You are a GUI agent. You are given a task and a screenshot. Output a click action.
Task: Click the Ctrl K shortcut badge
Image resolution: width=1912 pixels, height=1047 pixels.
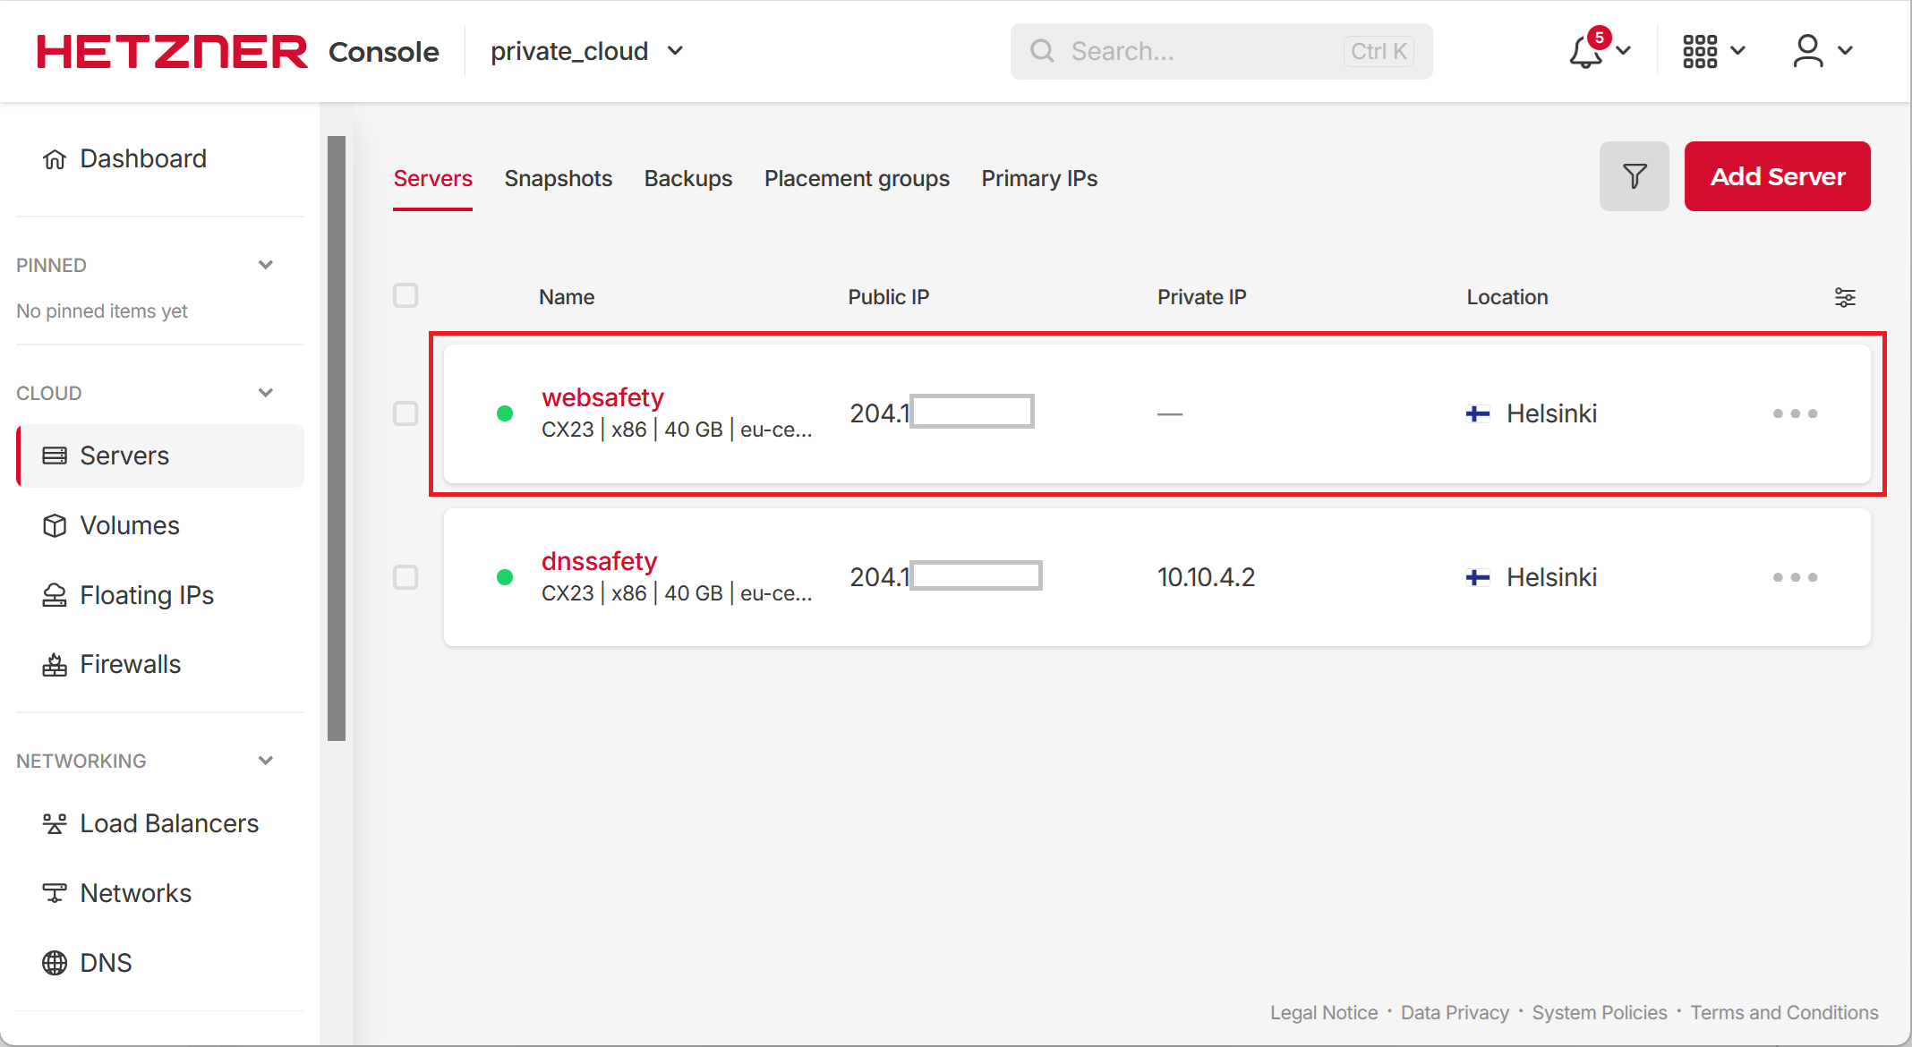[1379, 51]
